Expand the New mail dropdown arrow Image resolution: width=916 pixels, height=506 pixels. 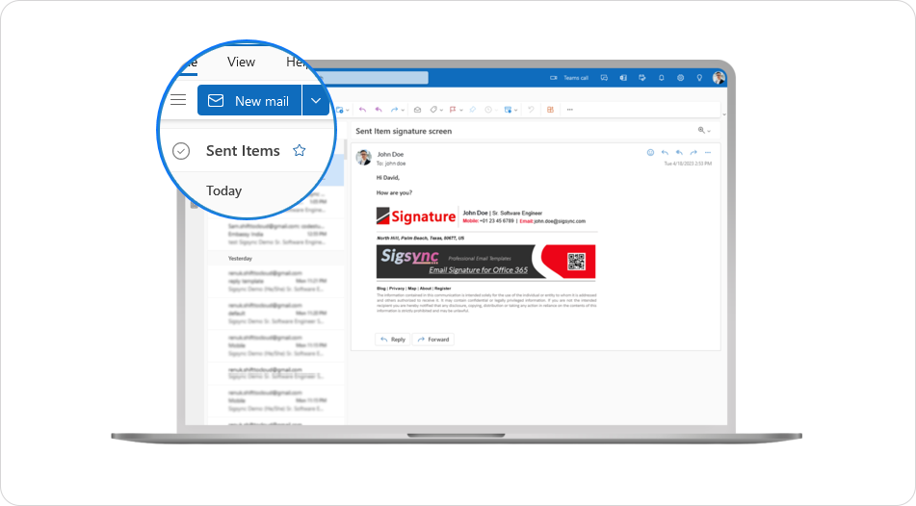316,101
